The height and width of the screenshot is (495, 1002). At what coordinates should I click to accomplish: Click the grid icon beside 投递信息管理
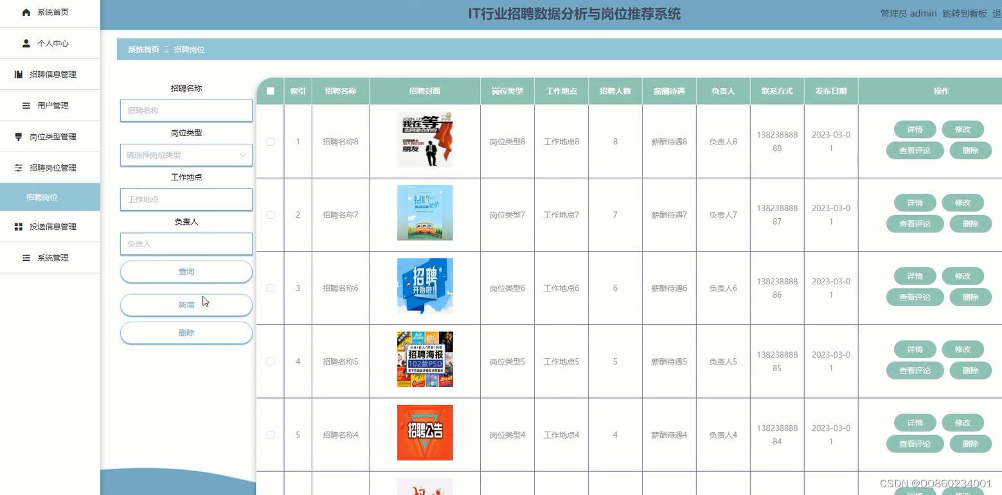tap(19, 227)
